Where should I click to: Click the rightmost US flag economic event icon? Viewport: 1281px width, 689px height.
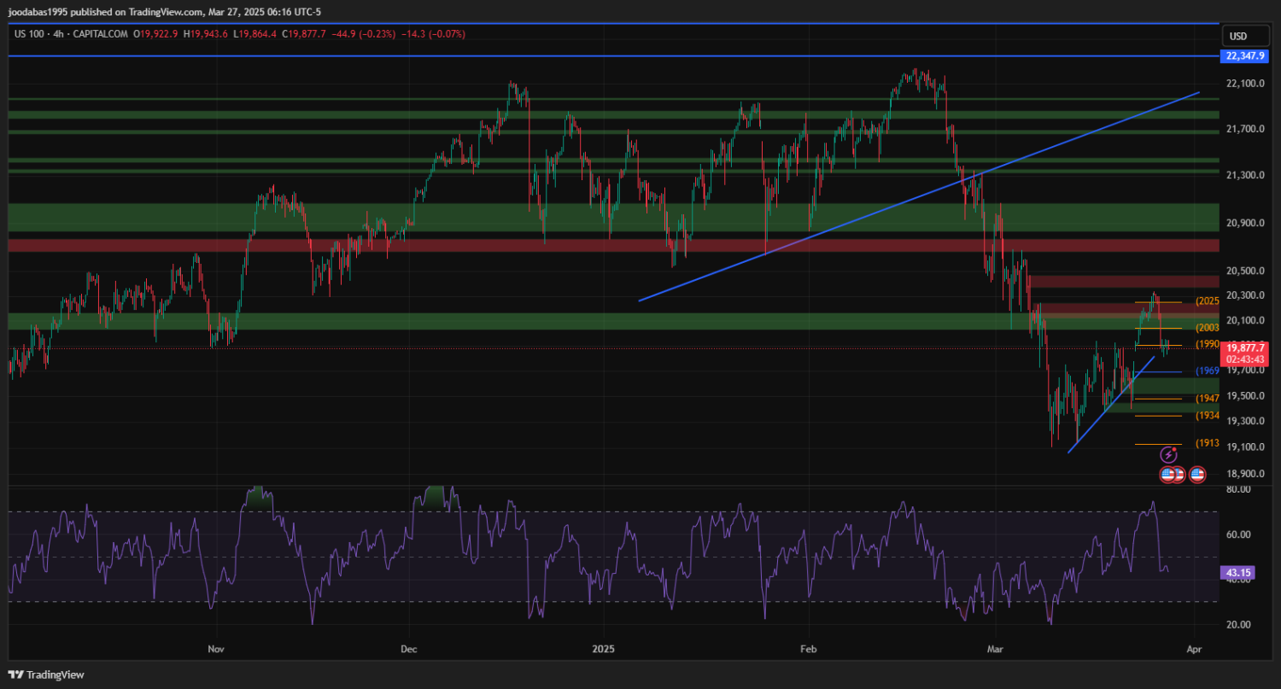coord(1197,475)
